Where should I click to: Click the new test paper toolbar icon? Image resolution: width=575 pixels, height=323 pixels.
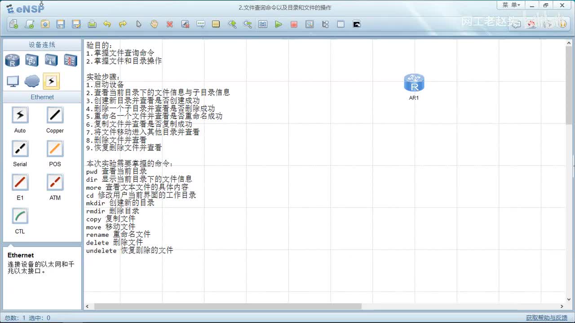tap(30, 24)
